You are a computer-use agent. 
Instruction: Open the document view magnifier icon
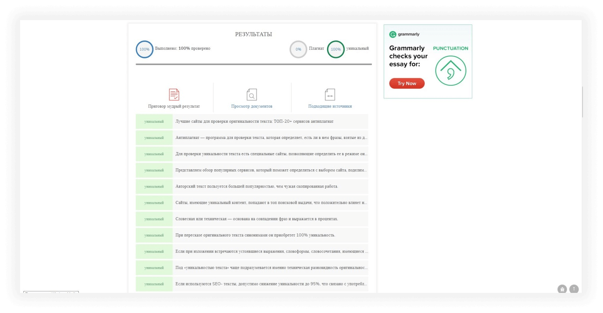click(252, 95)
